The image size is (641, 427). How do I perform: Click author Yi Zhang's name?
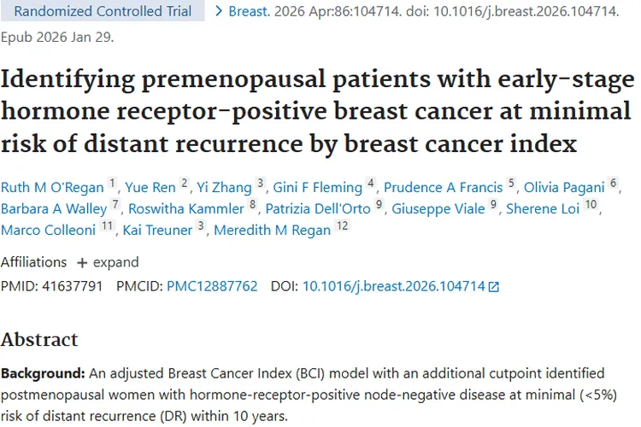click(x=225, y=188)
